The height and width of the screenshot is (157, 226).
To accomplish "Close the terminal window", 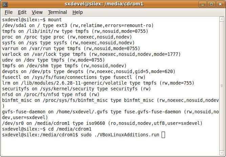I will pos(220,4).
